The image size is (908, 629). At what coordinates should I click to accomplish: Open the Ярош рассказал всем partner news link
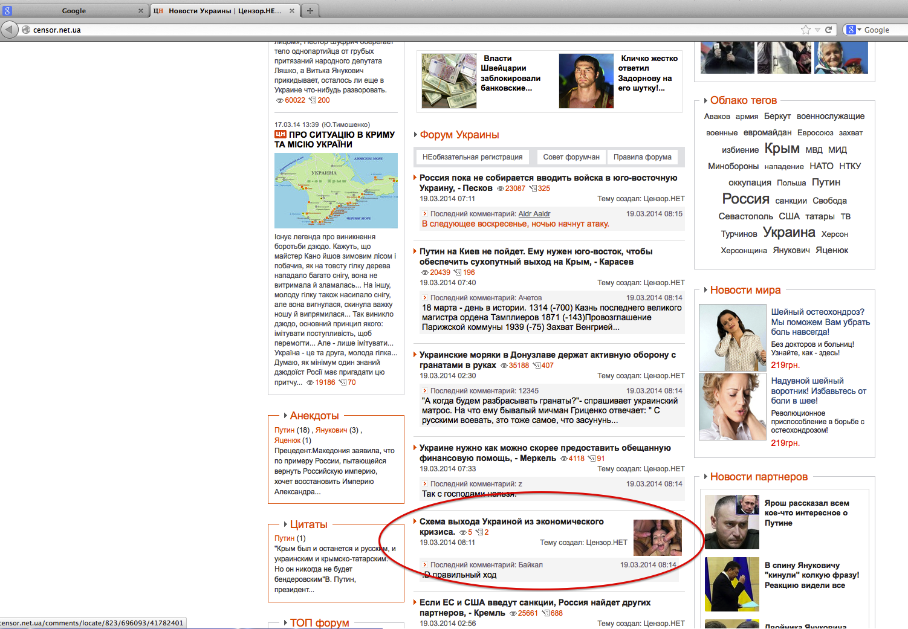[x=806, y=513]
